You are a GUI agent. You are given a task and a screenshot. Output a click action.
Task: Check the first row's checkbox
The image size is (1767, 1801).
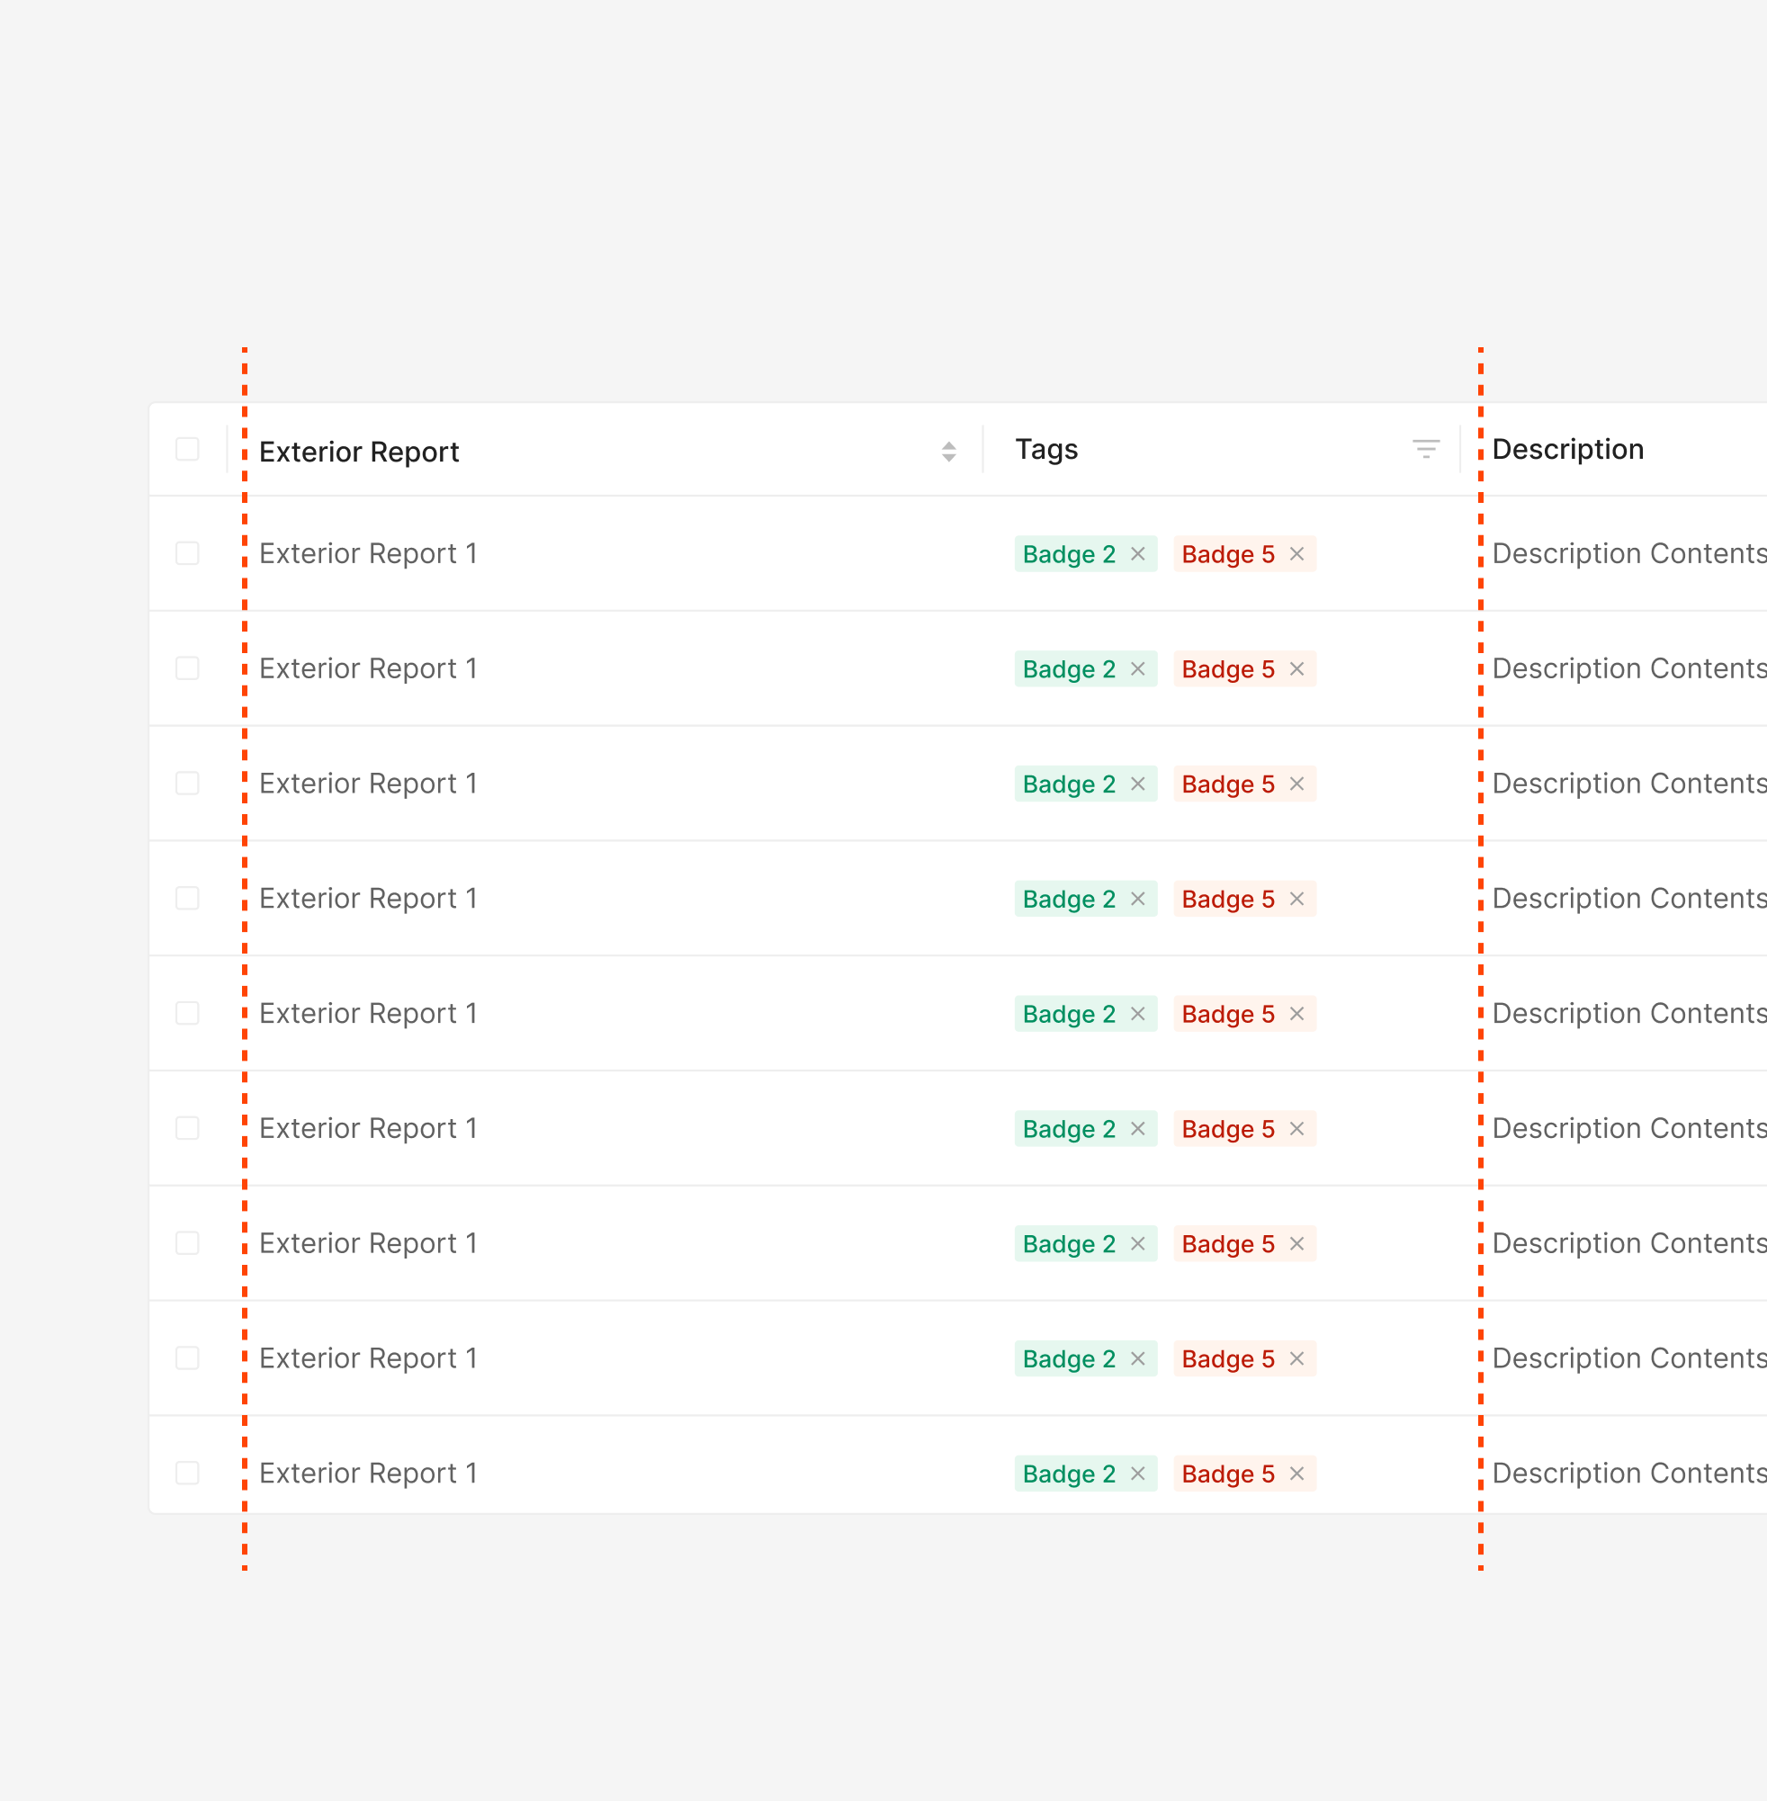pyautogui.click(x=187, y=554)
